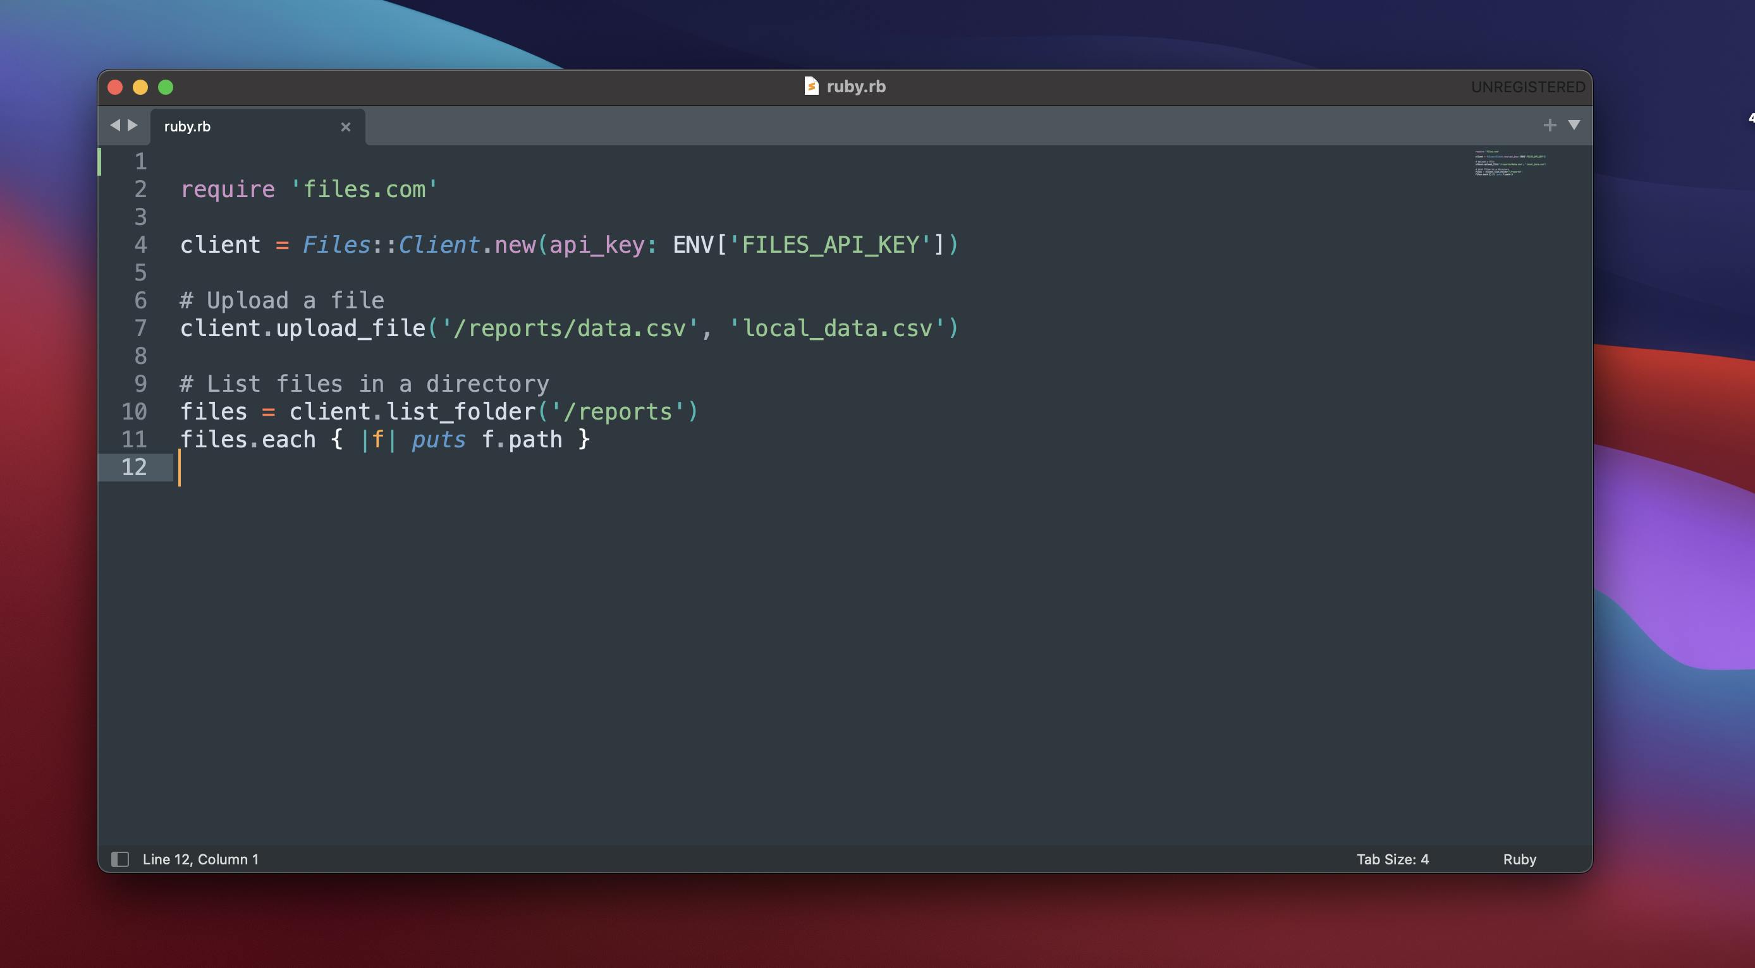Go to next tab with right arrow
This screenshot has height=968, width=1755.
point(133,125)
